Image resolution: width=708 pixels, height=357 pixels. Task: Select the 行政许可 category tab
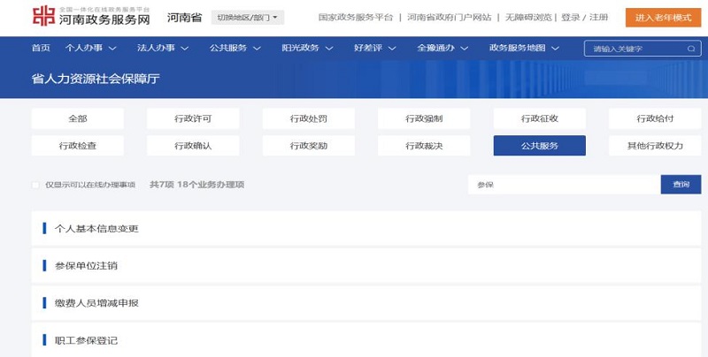pyautogui.click(x=193, y=118)
